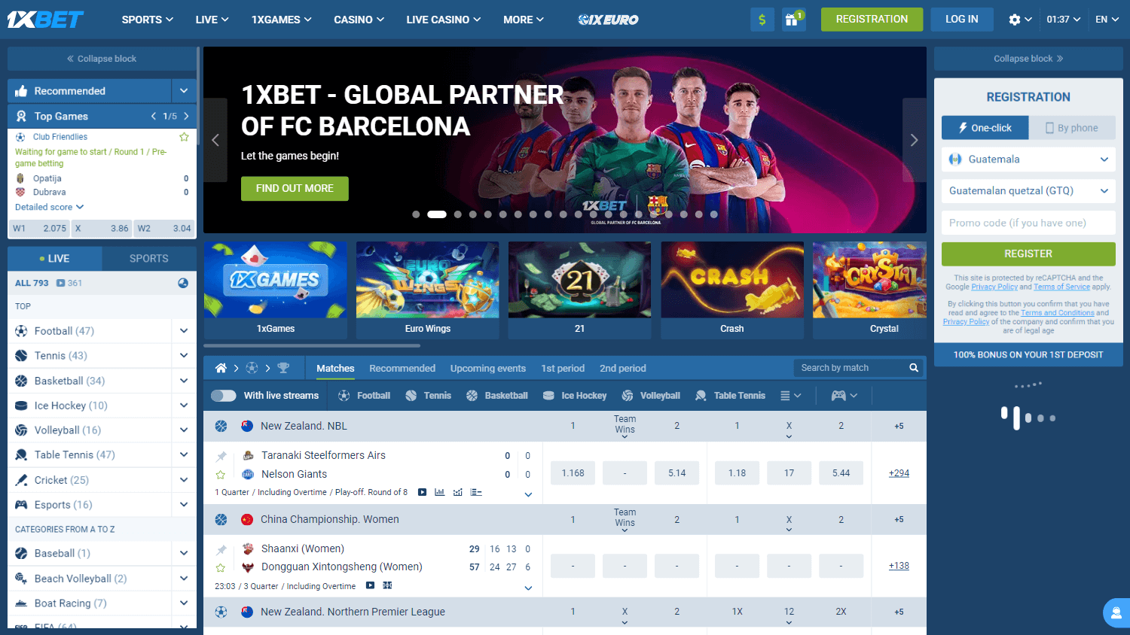Collapse the right registration block
The image size is (1130, 635).
click(x=1028, y=59)
